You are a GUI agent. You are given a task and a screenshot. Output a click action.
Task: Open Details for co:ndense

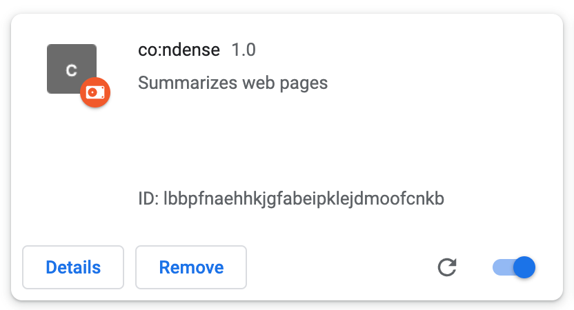tap(73, 267)
